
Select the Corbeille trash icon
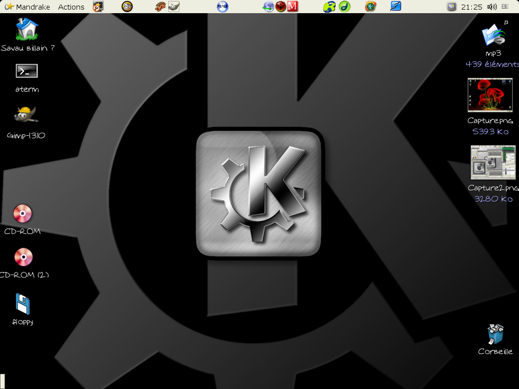(495, 334)
